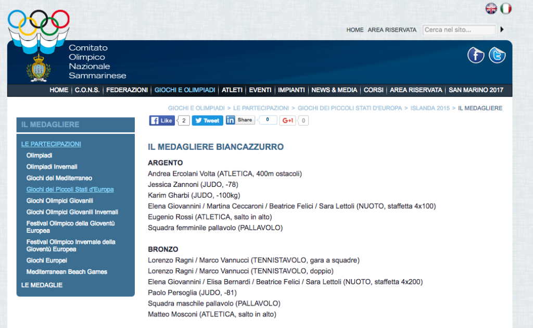The height and width of the screenshot is (328, 533).
Task: Click the Olympic rings logo
Action: click(39, 22)
